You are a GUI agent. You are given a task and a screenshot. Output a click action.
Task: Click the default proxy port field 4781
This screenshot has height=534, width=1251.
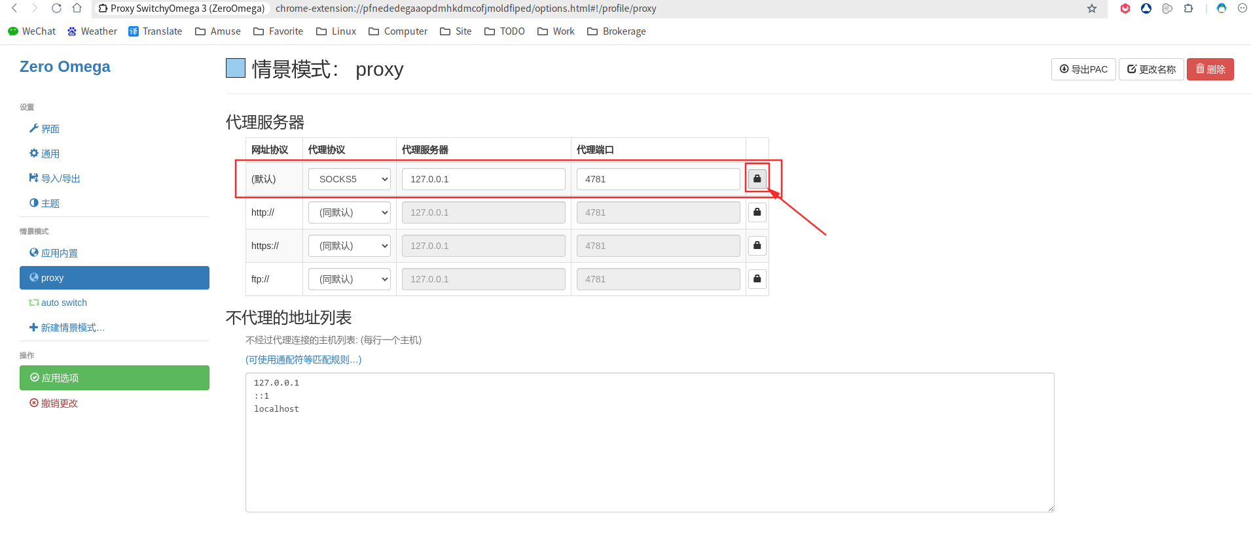pos(659,179)
